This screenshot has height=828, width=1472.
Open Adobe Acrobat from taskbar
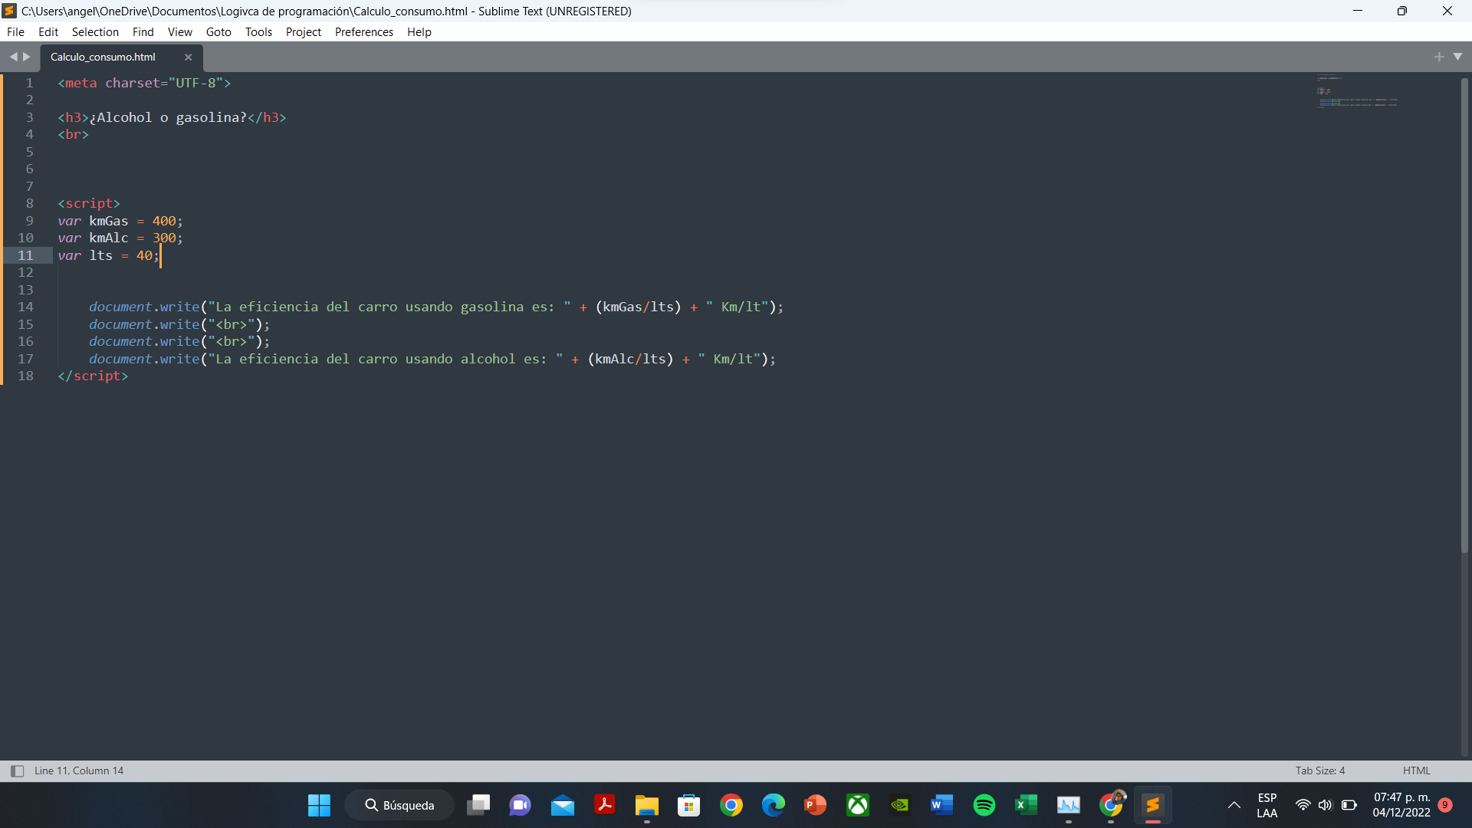tap(604, 805)
